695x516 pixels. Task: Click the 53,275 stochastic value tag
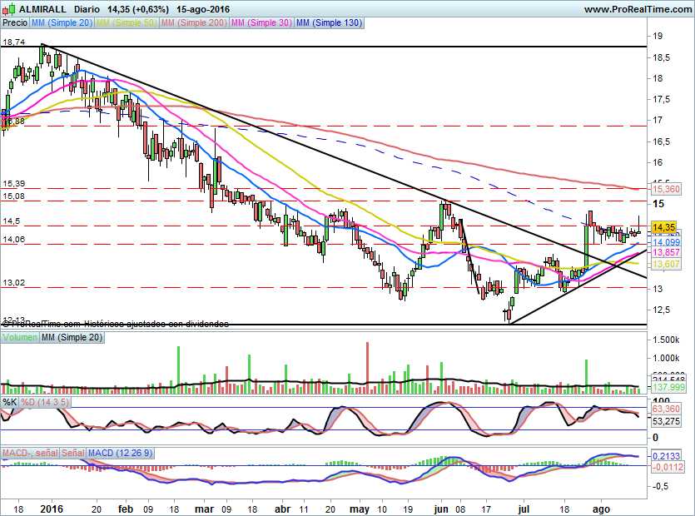[666, 421]
